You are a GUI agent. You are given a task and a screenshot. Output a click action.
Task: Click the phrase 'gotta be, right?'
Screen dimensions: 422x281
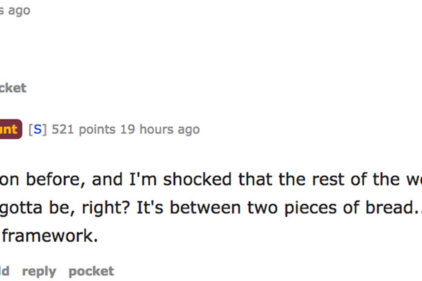click(x=66, y=208)
